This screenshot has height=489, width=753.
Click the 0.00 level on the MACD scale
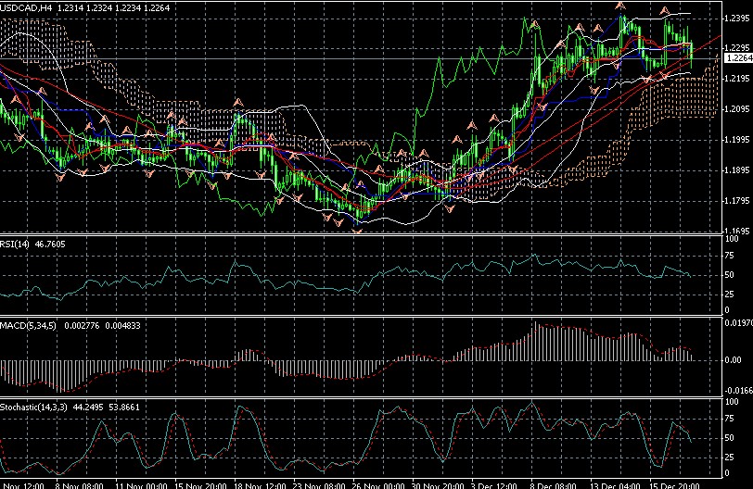(734, 359)
